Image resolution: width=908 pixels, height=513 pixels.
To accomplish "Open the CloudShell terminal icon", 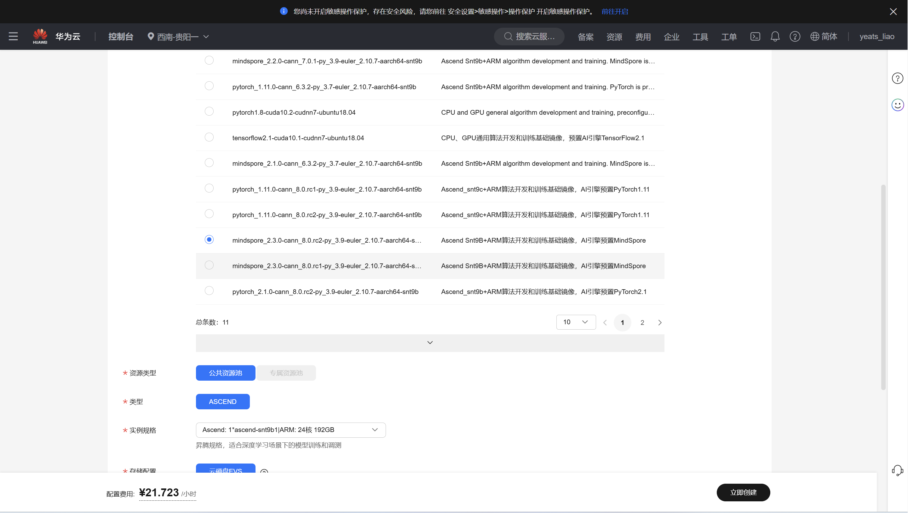I will coord(755,36).
